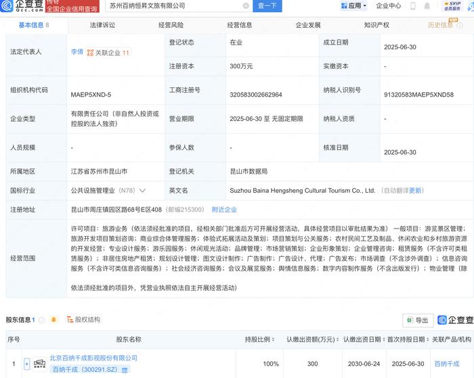
Task: Click the 导出 export button
Action: tap(418, 321)
